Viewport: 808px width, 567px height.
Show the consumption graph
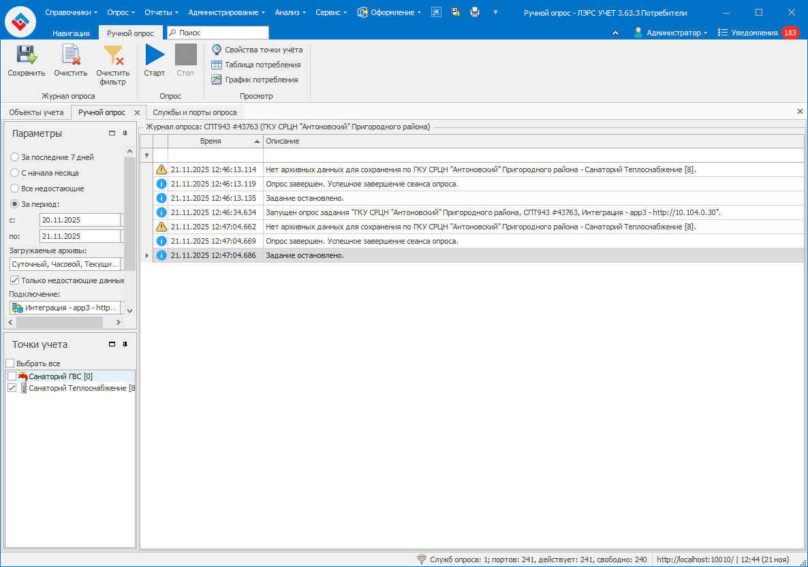pyautogui.click(x=254, y=80)
